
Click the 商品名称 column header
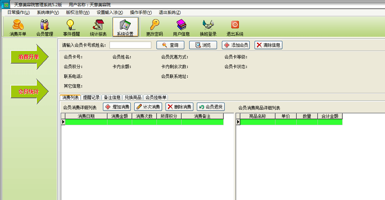click(x=258, y=116)
